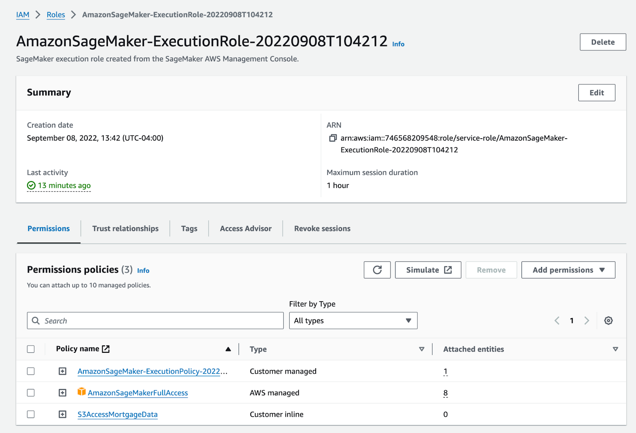The image size is (636, 433).
Task: Open the Trust relationships tab
Action: coord(125,228)
